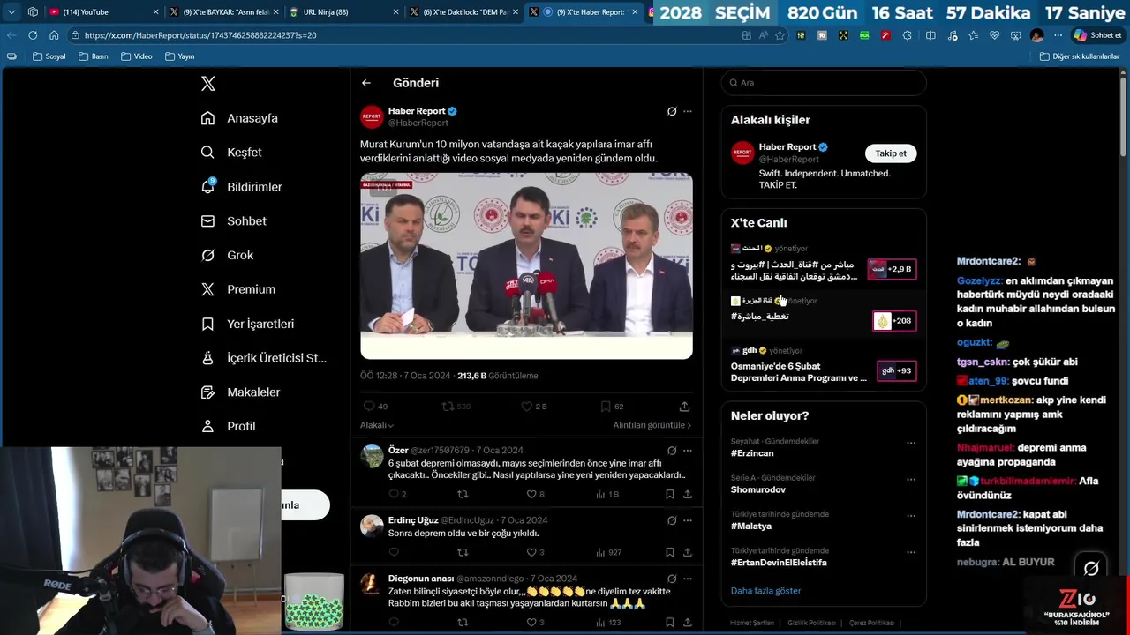Click Alıntıları görüntüle link

(x=652, y=425)
